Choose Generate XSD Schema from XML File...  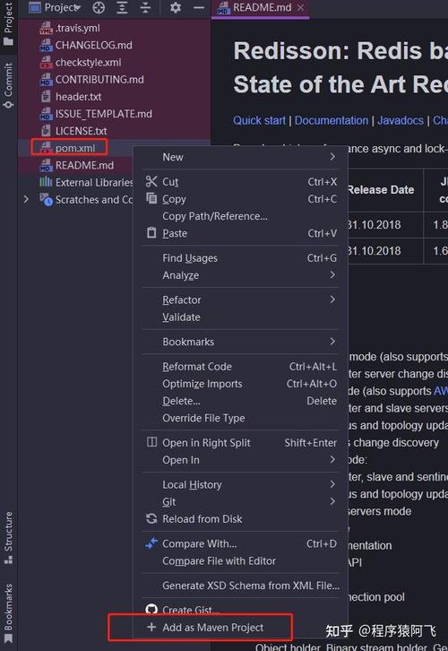click(x=241, y=586)
